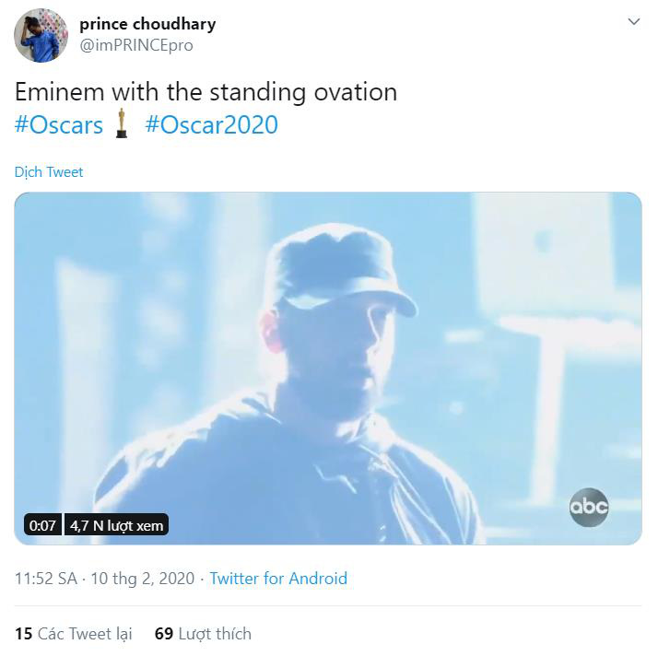Open the #Oscar2020 hashtag
This screenshot has width=658, height=656.
212,125
